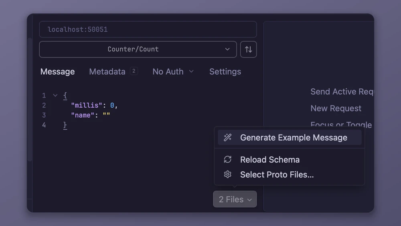Open the No Auth dropdown

(173, 72)
